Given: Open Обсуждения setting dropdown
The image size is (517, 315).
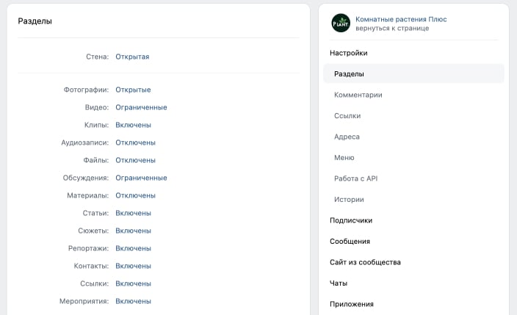Looking at the screenshot, I should point(141,178).
